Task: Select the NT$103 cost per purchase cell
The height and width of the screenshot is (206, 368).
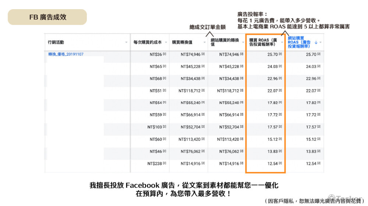Action: [155, 127]
